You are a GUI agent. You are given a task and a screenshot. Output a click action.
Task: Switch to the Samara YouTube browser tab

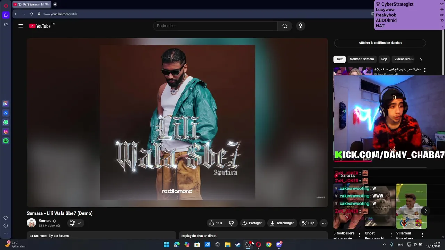tap(32, 5)
